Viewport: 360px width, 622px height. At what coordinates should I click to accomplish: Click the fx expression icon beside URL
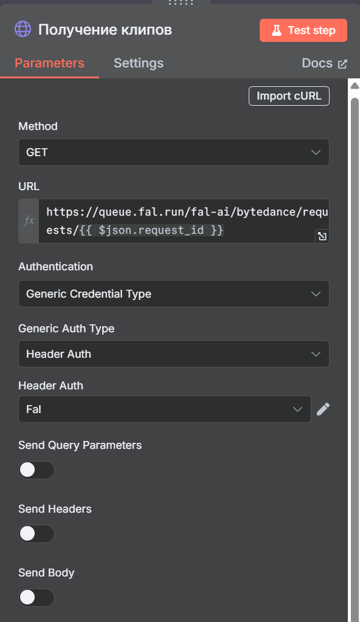pyautogui.click(x=29, y=221)
